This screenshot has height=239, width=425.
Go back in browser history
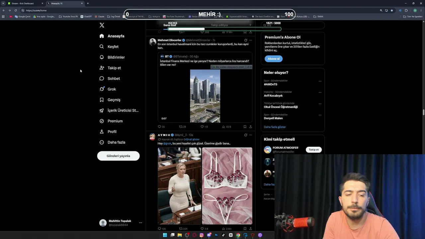(x=4, y=10)
